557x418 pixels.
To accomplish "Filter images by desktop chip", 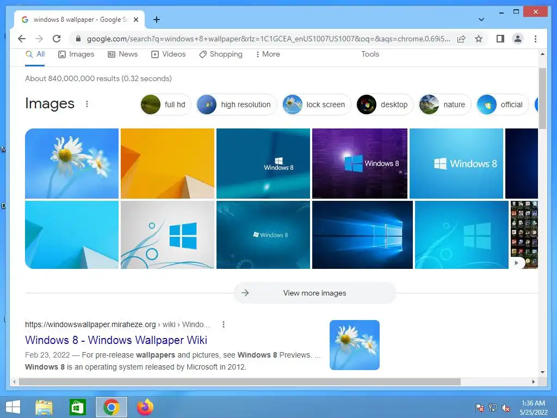I will 385,104.
